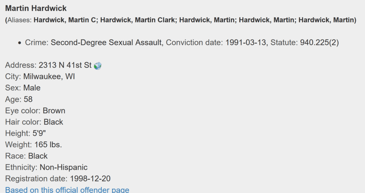Click the Sex field value
Image resolution: width=365 pixels, height=193 pixels.
pyautogui.click(x=32, y=88)
